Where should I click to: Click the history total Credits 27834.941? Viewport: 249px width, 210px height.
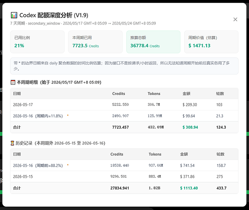tap(119, 188)
